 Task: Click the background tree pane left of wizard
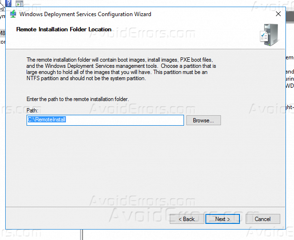pyautogui.click(x=3, y=142)
